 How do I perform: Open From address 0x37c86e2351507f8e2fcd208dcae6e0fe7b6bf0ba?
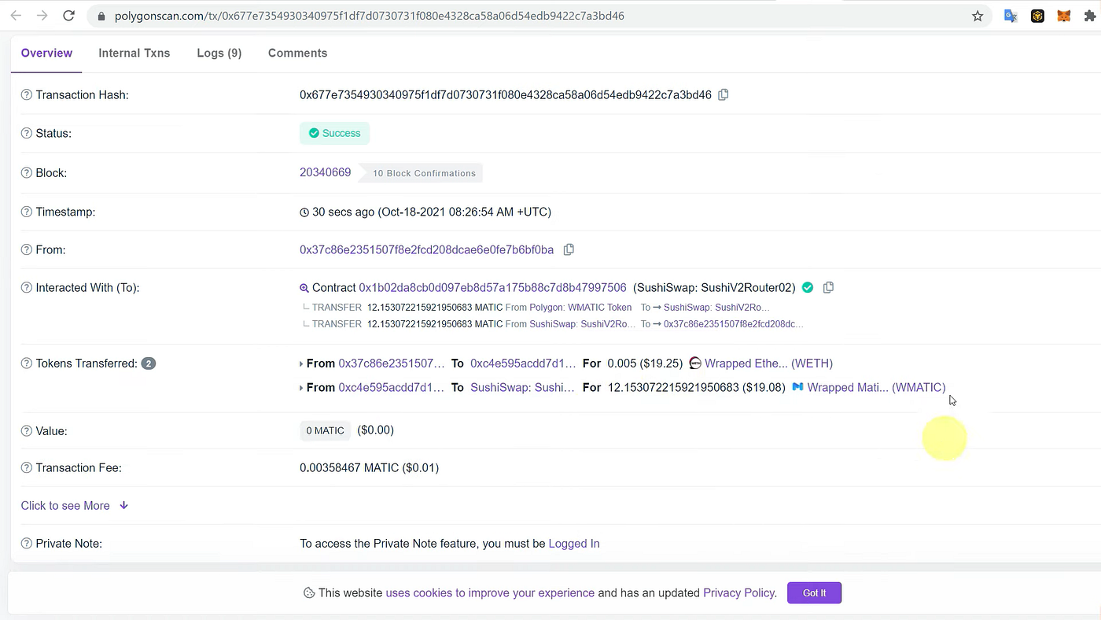click(x=427, y=250)
